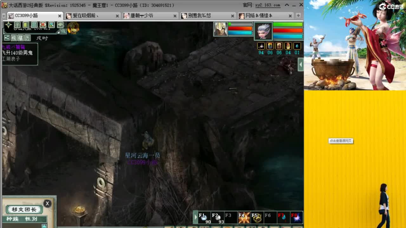Open the magnifier search tool on toolbar
The width and height of the screenshot is (406, 228).
point(52,25)
